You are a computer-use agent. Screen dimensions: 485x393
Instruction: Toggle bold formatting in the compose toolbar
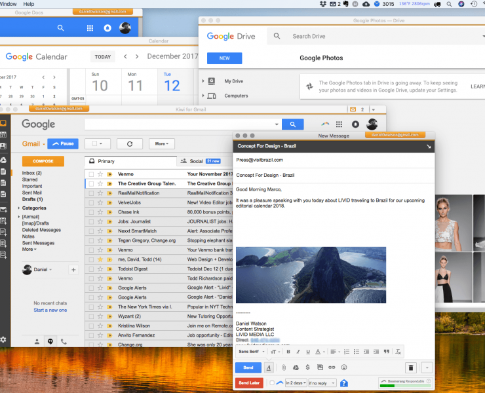[288, 352]
